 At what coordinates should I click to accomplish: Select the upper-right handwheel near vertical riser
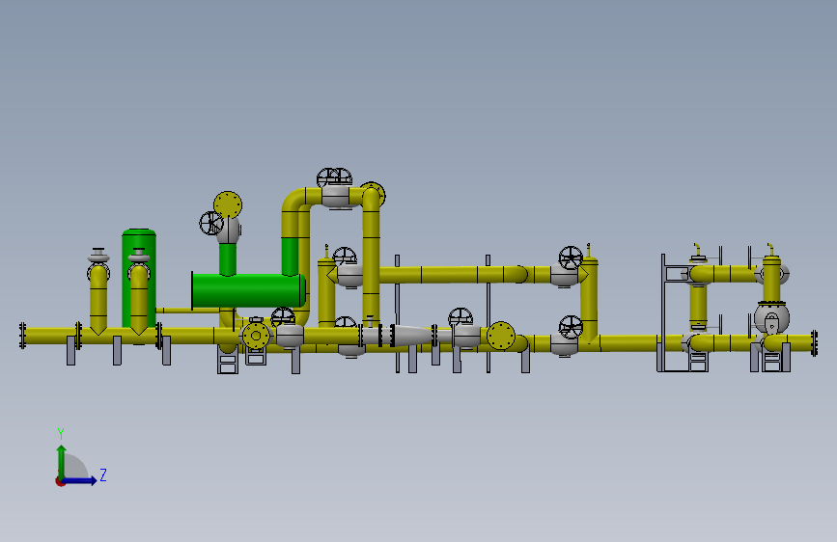coord(571,257)
